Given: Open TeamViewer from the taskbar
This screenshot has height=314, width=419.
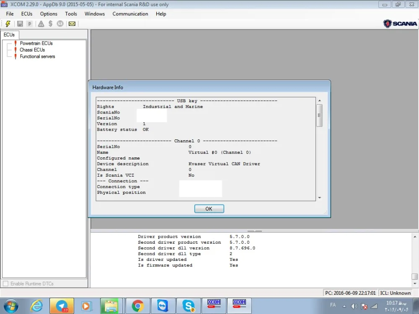Looking at the screenshot, I should (x=163, y=306).
